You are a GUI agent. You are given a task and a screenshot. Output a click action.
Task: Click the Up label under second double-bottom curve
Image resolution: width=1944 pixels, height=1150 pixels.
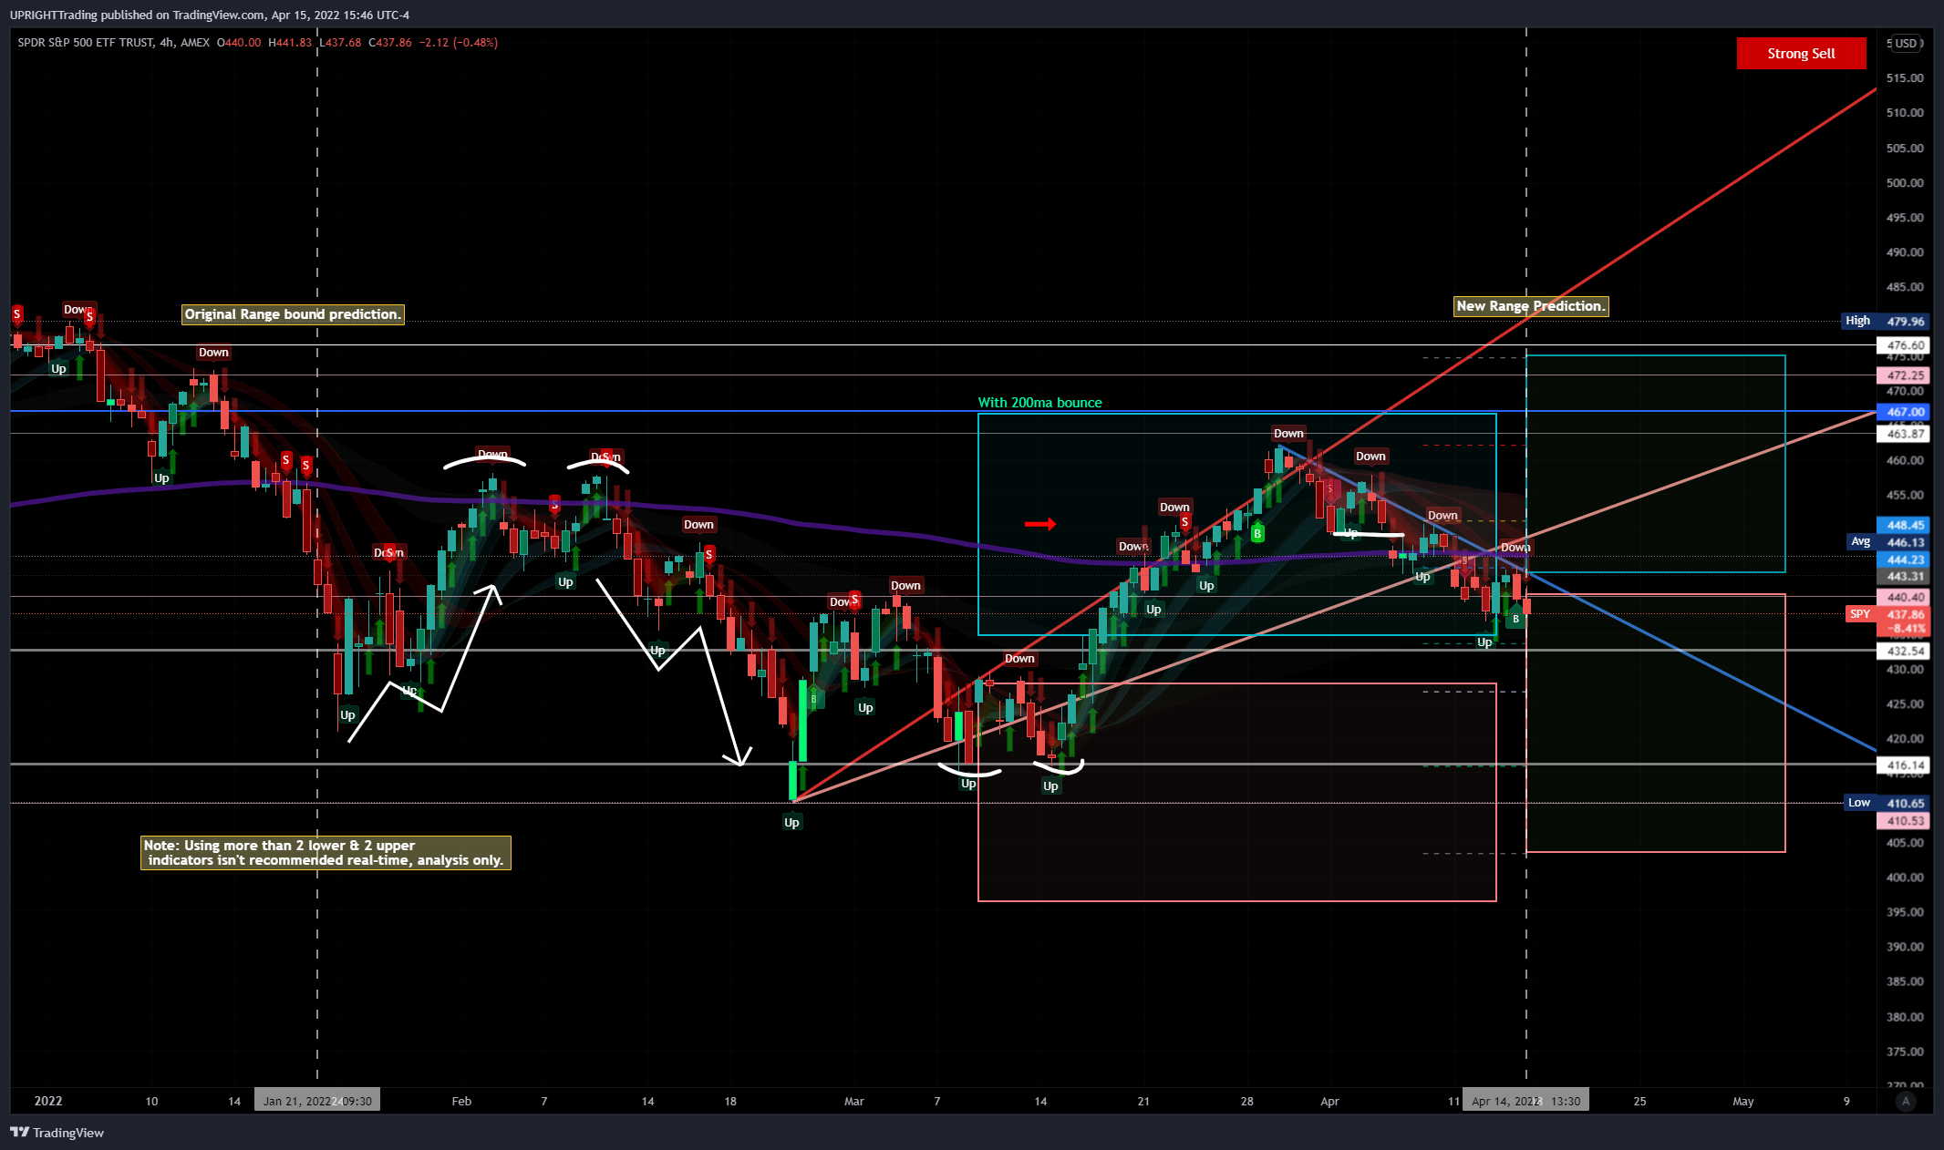[1050, 785]
